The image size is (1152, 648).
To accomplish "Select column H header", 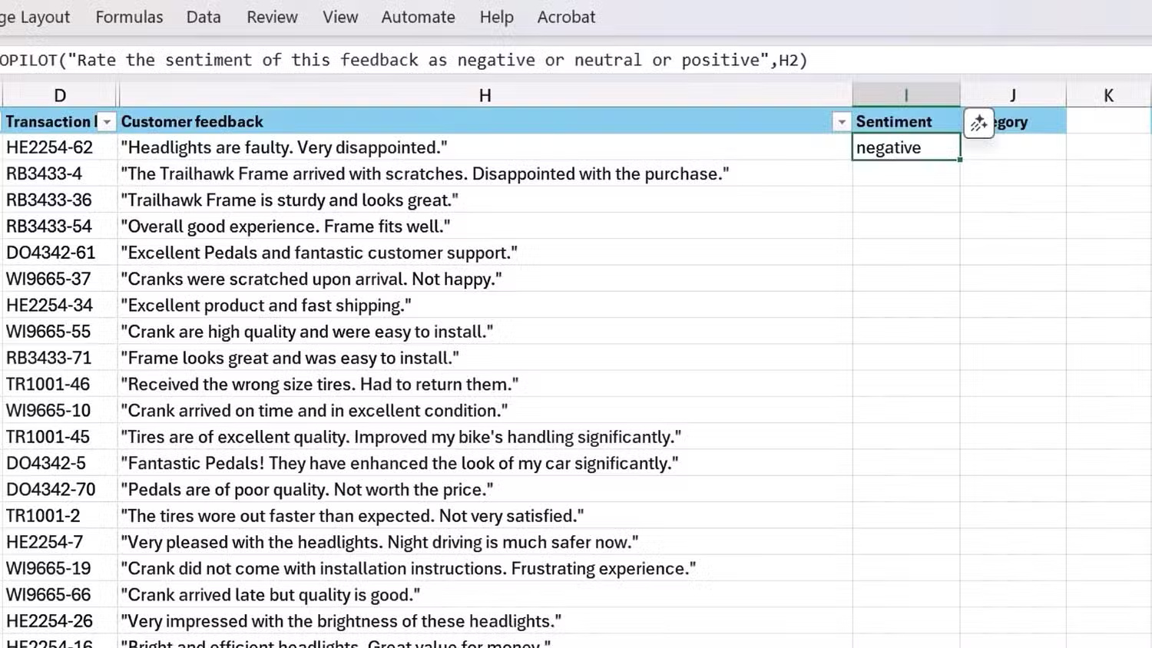I will tap(485, 94).
